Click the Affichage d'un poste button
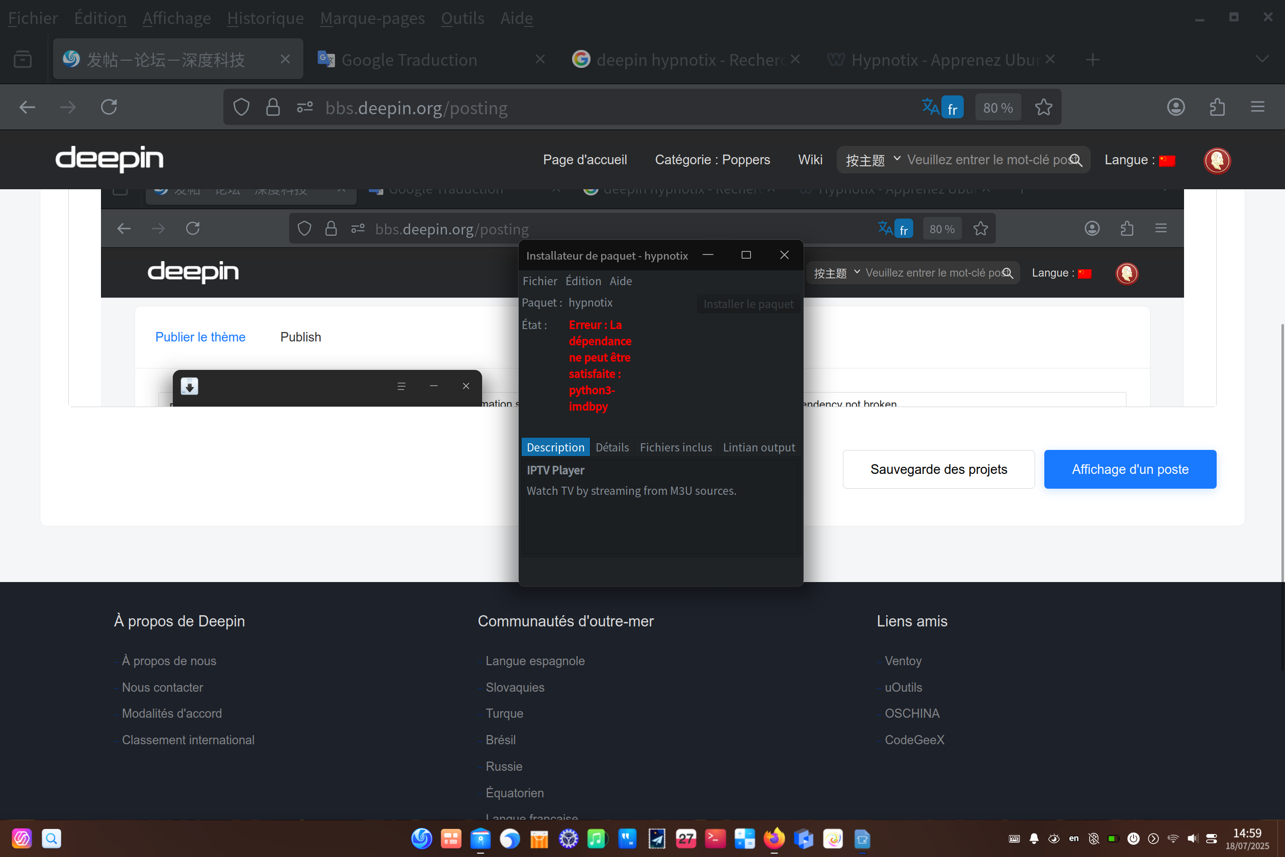This screenshot has width=1285, height=857. tap(1130, 469)
